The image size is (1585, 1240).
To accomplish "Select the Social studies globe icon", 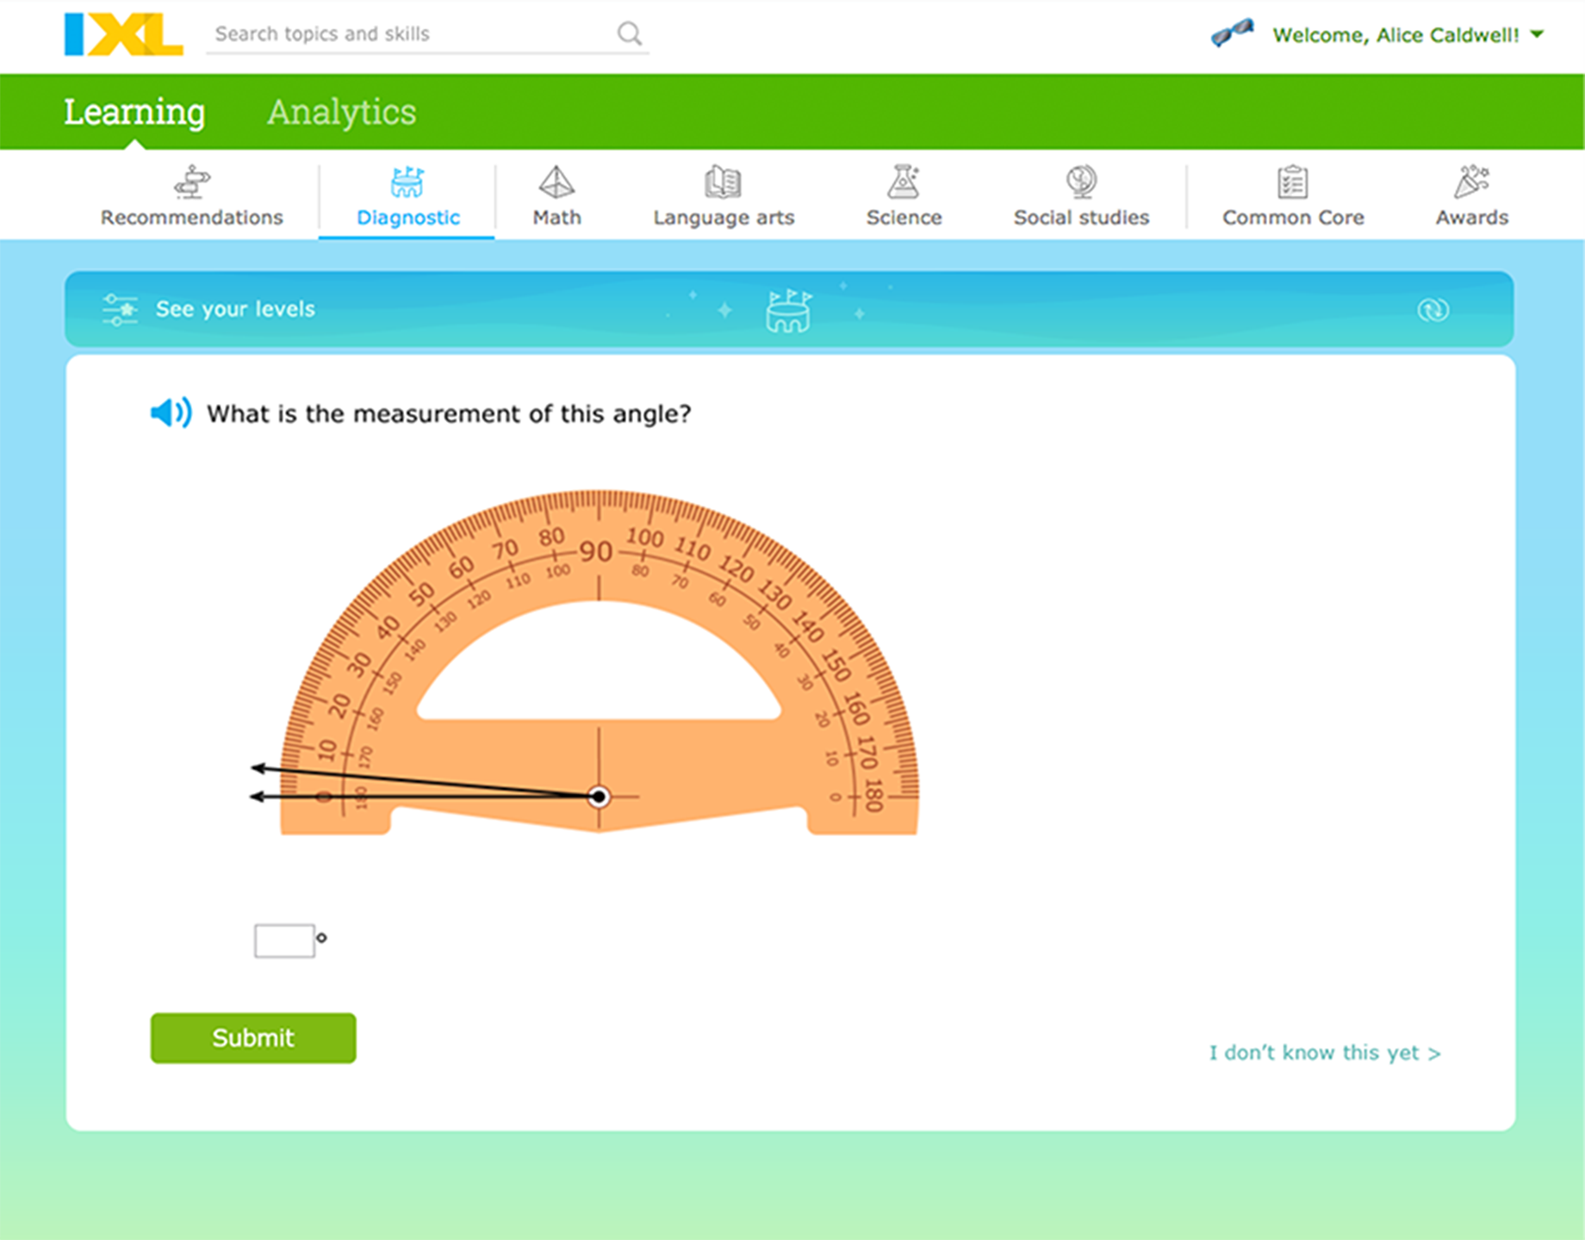I will pos(1081,182).
